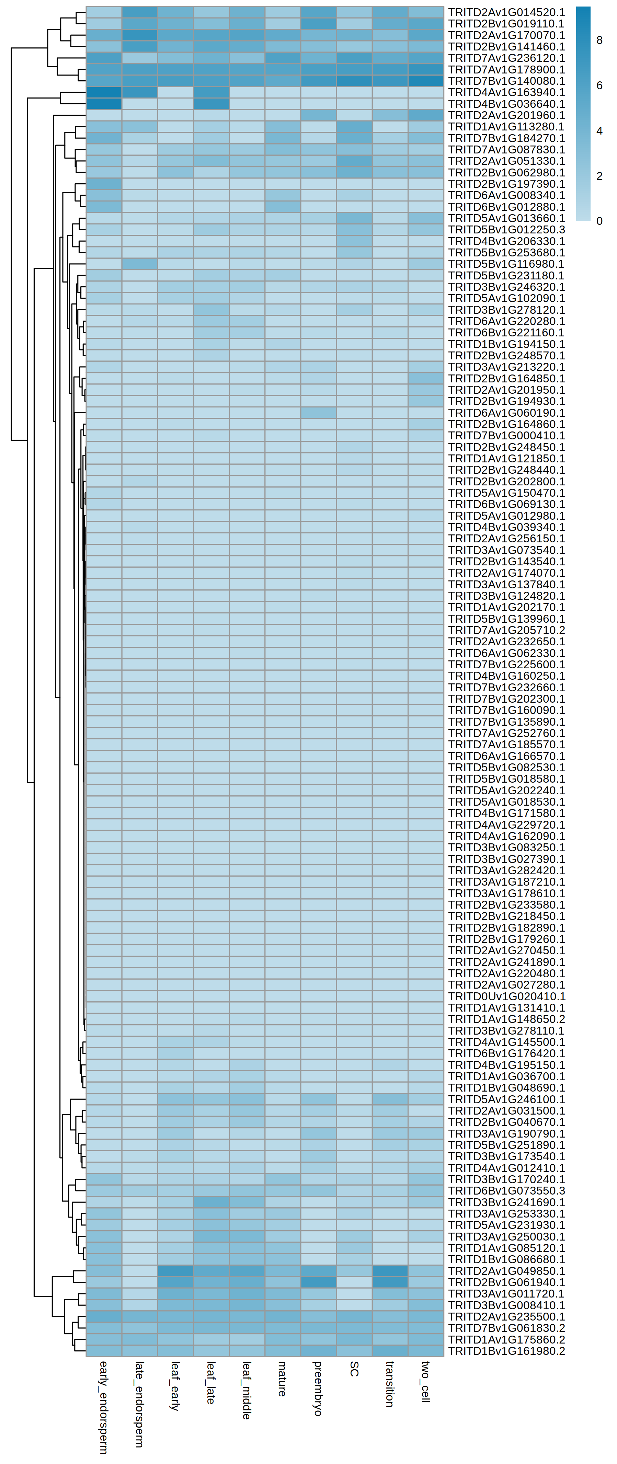Click TRITD2Bv1G061940.1 cell in preembryo column
This screenshot has height=1464, width=617.
point(318,1282)
